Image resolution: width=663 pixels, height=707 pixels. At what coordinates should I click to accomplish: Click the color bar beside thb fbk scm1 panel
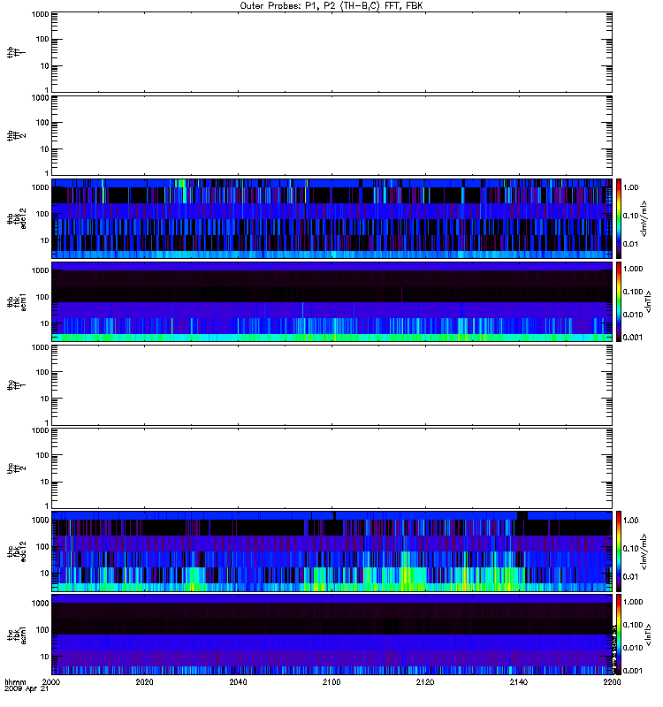(619, 301)
